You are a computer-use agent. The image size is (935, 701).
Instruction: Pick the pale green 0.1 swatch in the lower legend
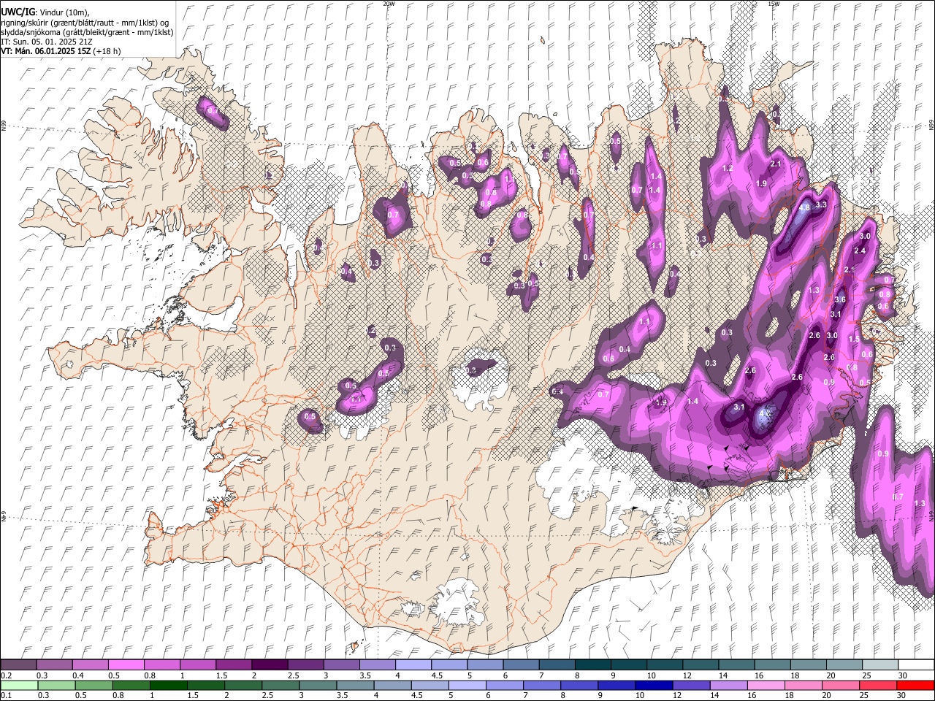click(x=19, y=685)
